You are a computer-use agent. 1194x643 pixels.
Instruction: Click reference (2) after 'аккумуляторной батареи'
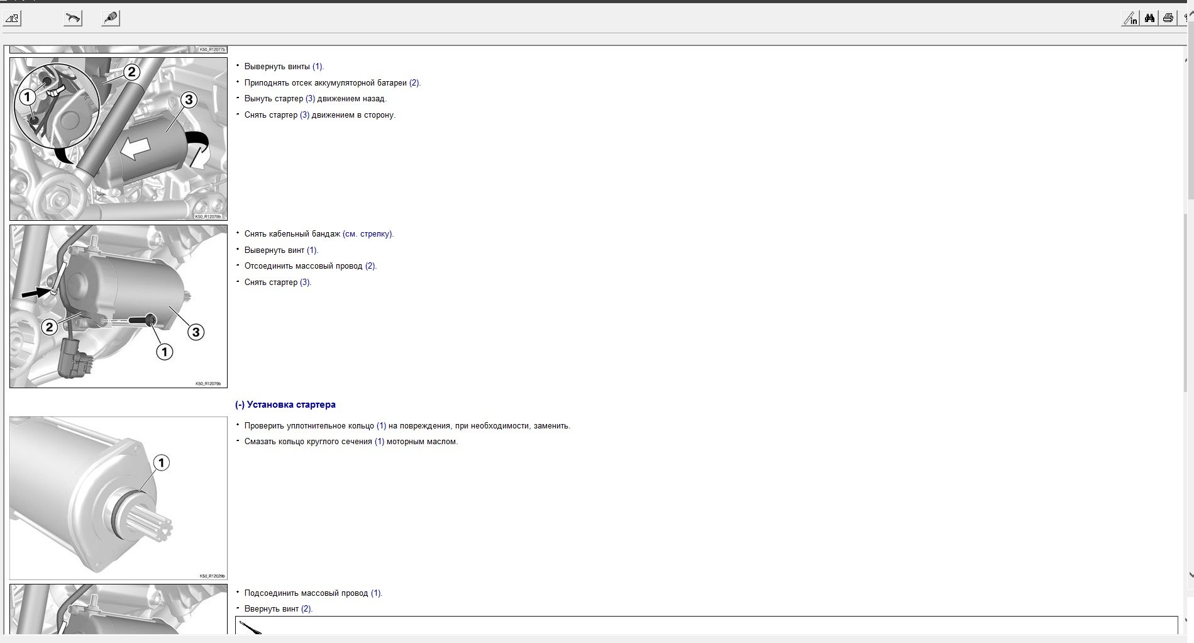(414, 83)
